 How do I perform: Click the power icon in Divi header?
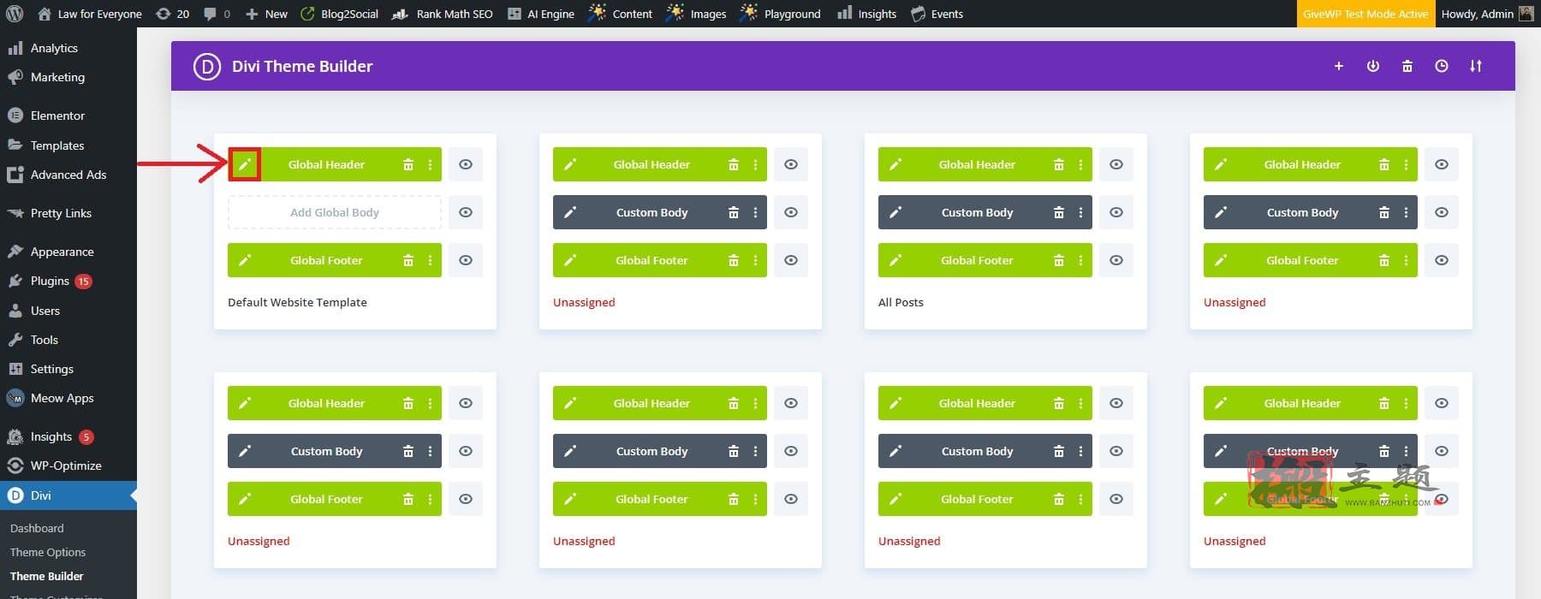pyautogui.click(x=1373, y=66)
